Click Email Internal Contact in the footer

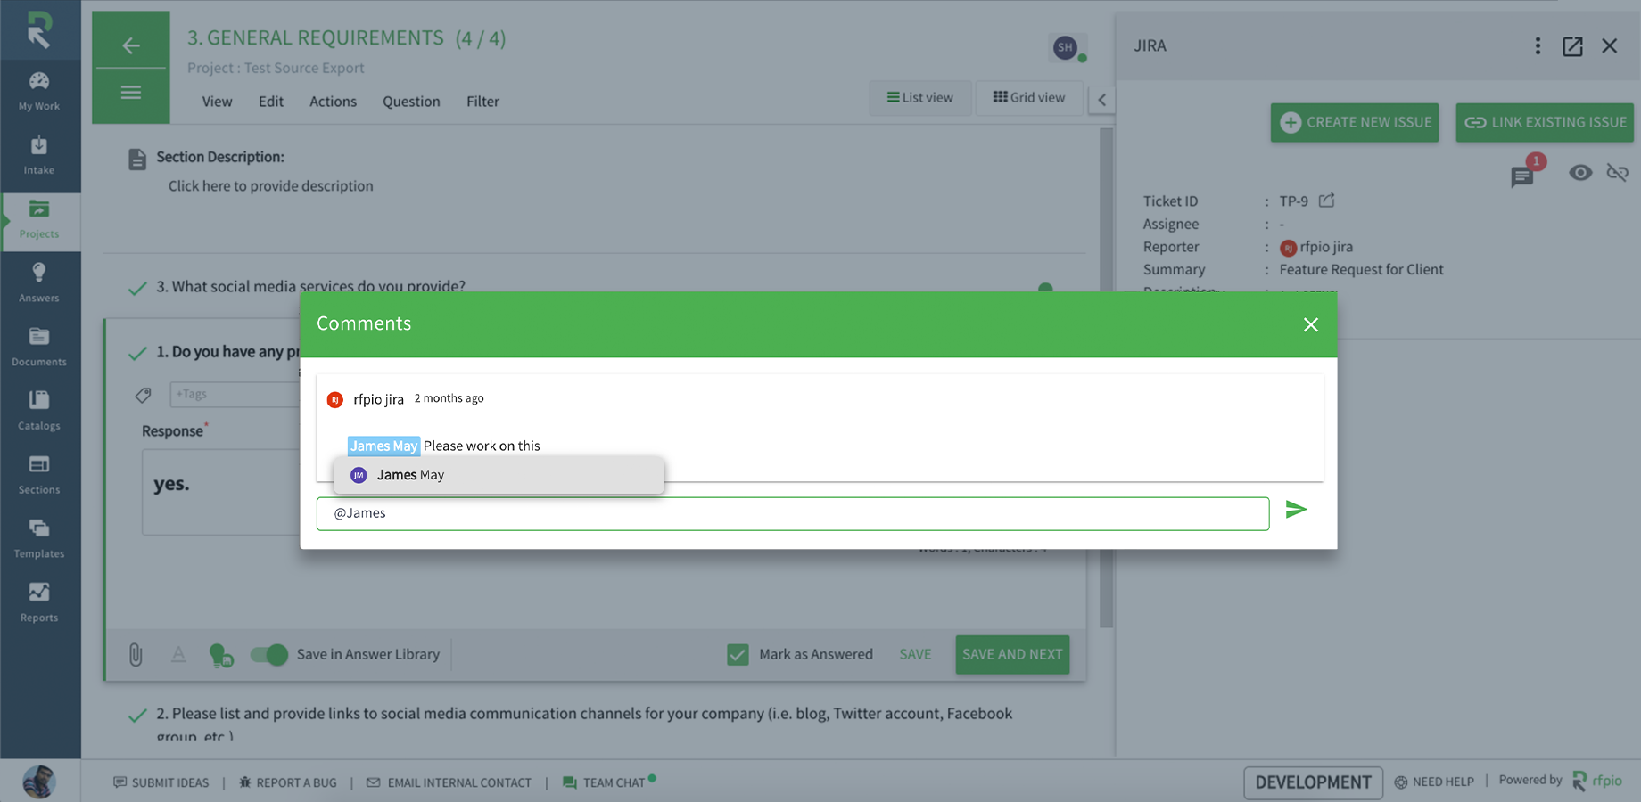(449, 782)
